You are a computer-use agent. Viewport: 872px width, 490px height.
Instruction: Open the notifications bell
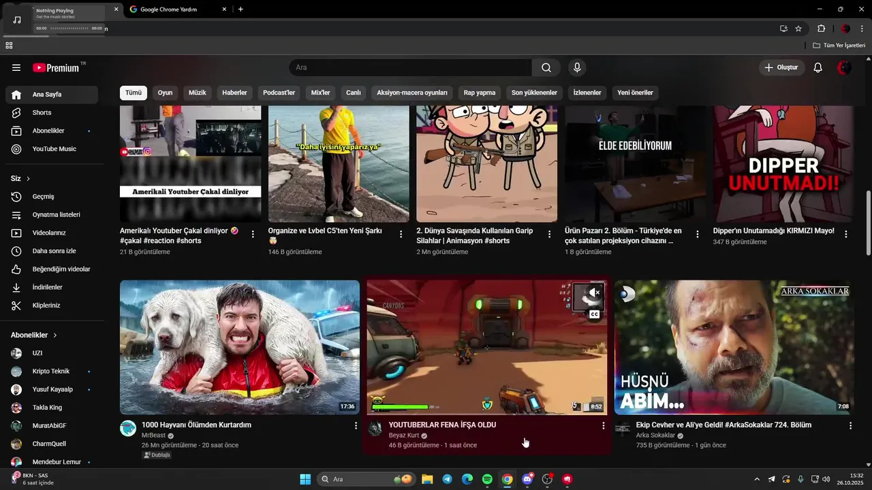[x=818, y=67]
